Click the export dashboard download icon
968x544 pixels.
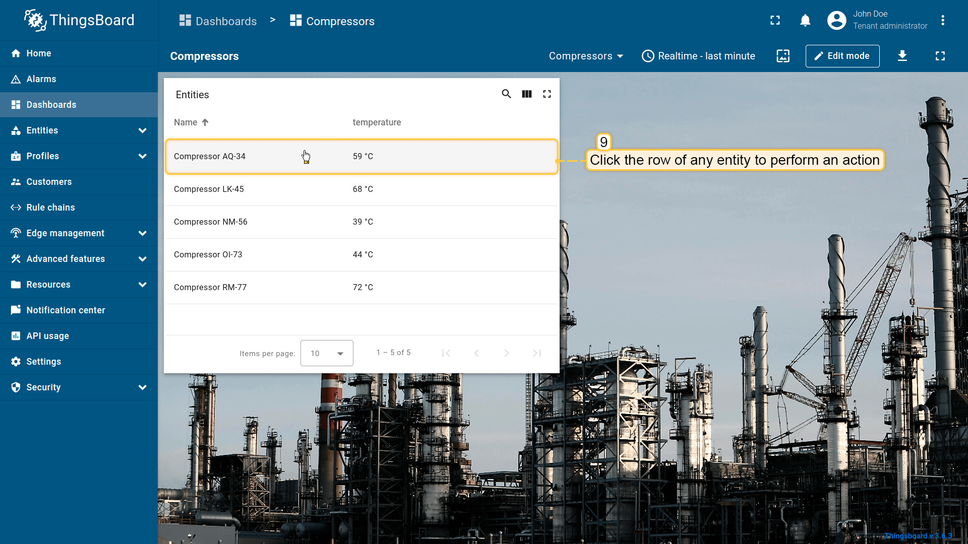[902, 56]
